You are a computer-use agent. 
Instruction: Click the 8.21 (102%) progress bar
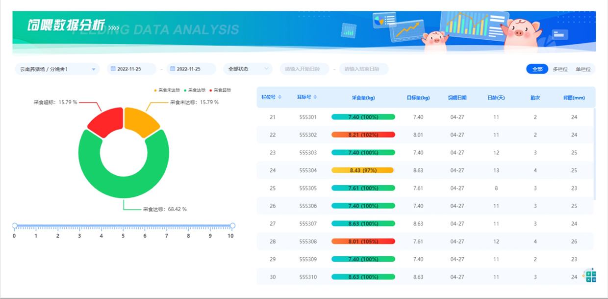point(363,135)
